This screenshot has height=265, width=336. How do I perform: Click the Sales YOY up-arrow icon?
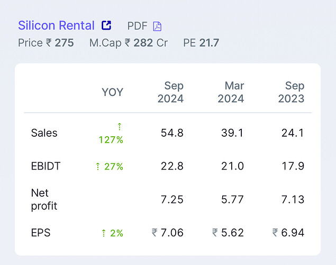tap(120, 126)
